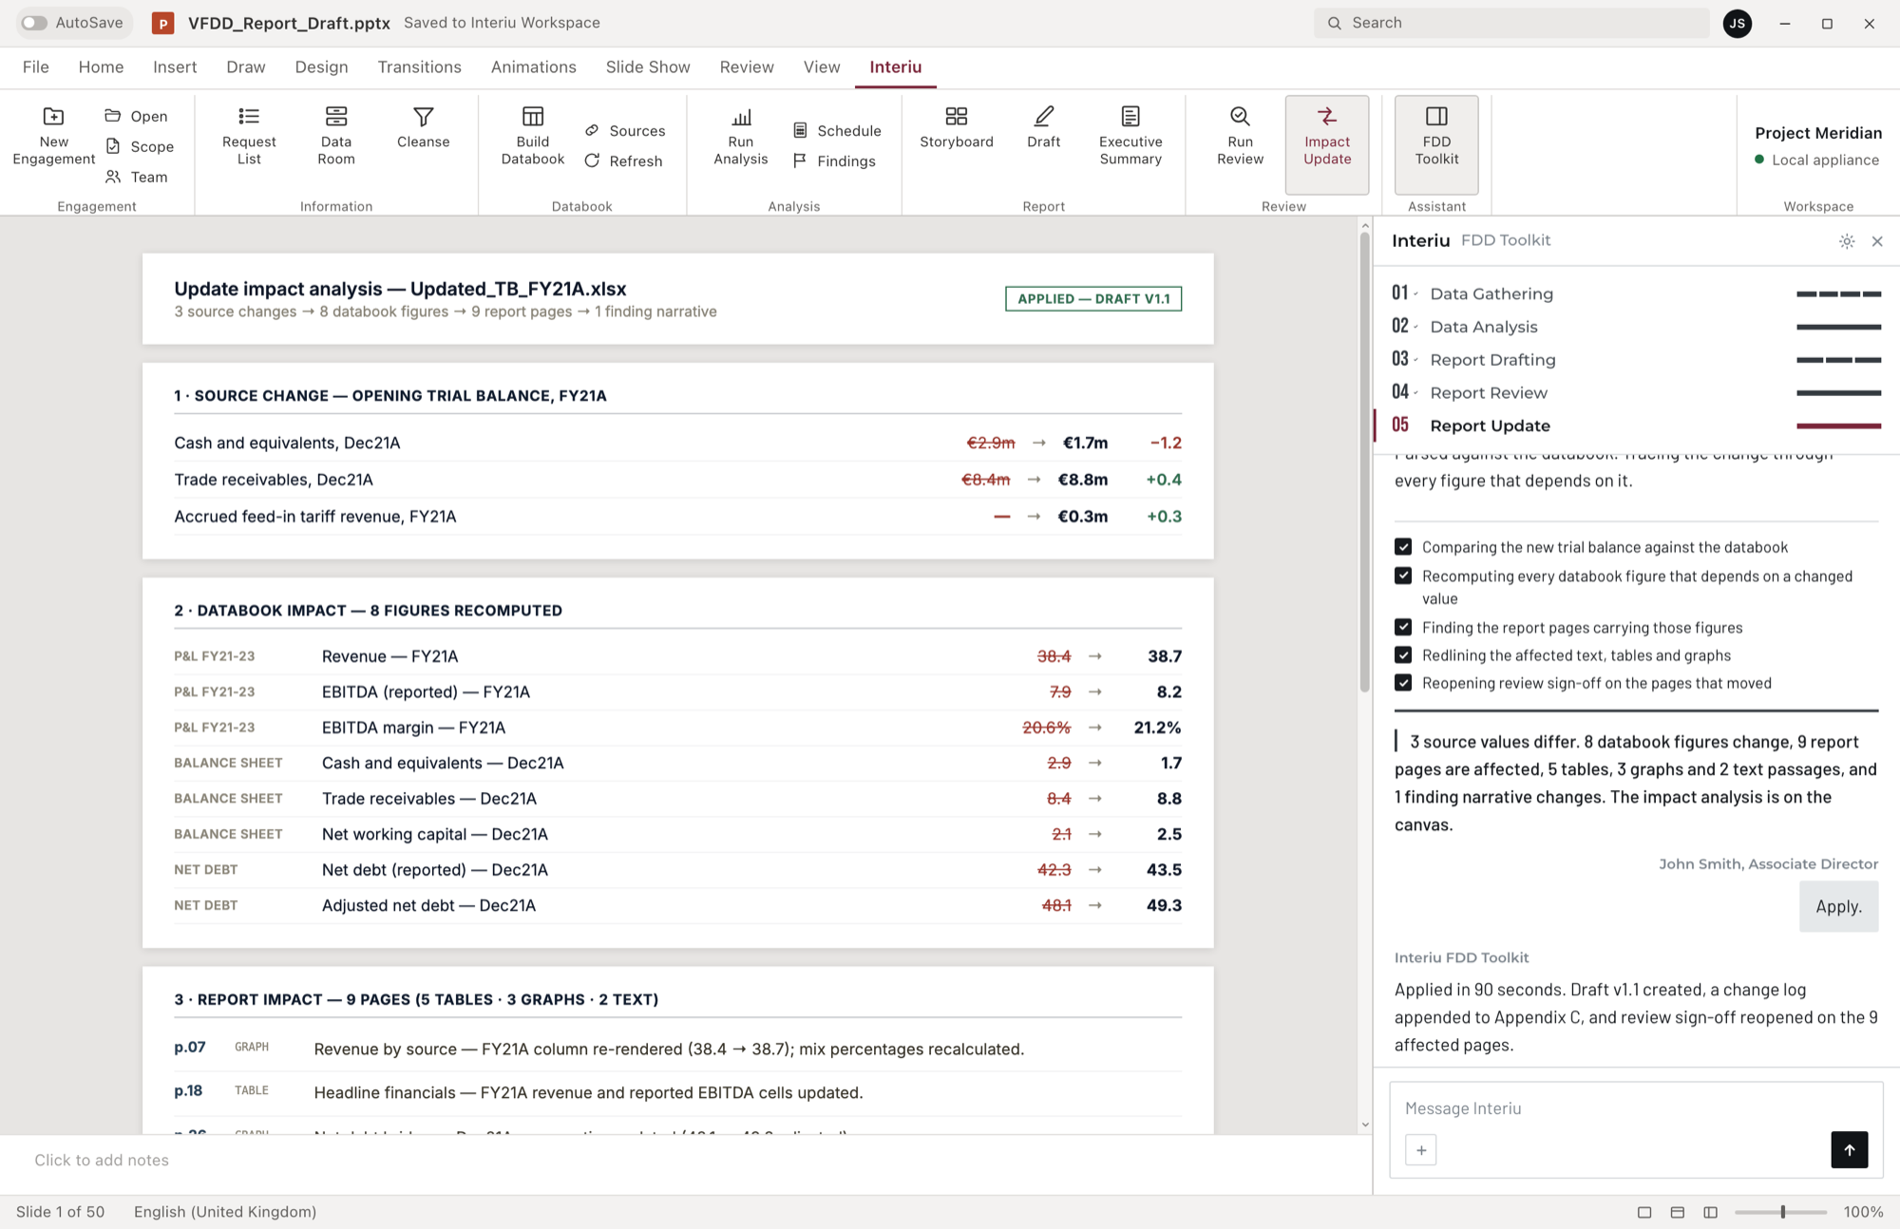The width and height of the screenshot is (1900, 1229).
Task: Switch to the Review tab
Action: [x=747, y=66]
